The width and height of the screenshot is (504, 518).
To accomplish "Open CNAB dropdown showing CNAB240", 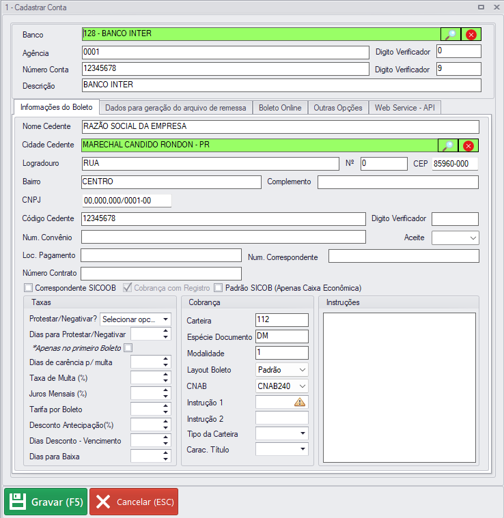I will pyautogui.click(x=282, y=386).
